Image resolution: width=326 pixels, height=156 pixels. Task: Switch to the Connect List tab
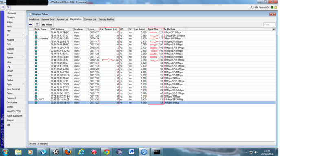pyautogui.click(x=90, y=19)
